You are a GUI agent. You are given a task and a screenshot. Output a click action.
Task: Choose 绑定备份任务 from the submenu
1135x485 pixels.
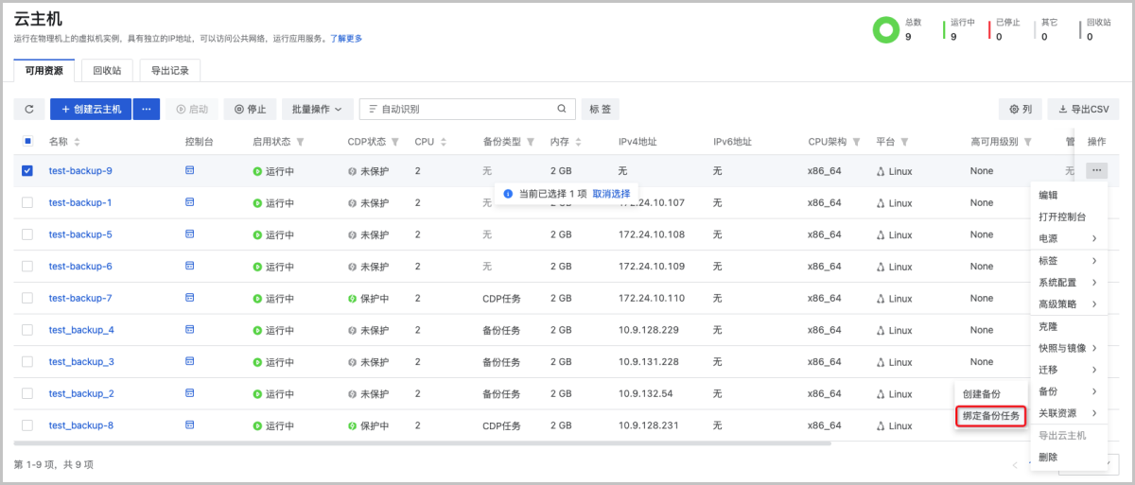tap(990, 416)
